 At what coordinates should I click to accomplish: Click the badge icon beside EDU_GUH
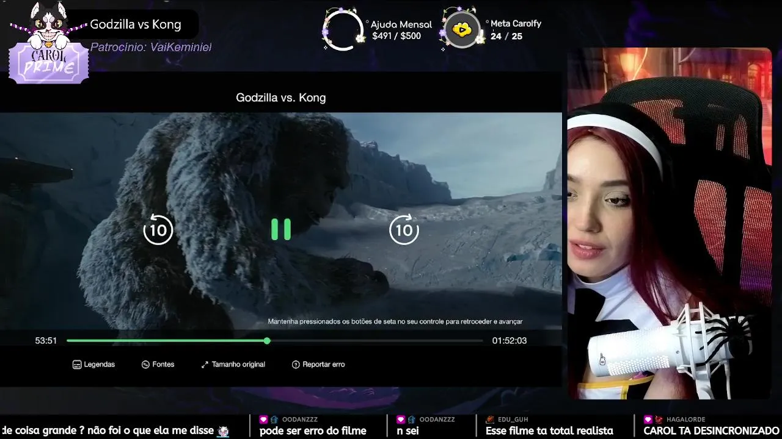tap(490, 419)
